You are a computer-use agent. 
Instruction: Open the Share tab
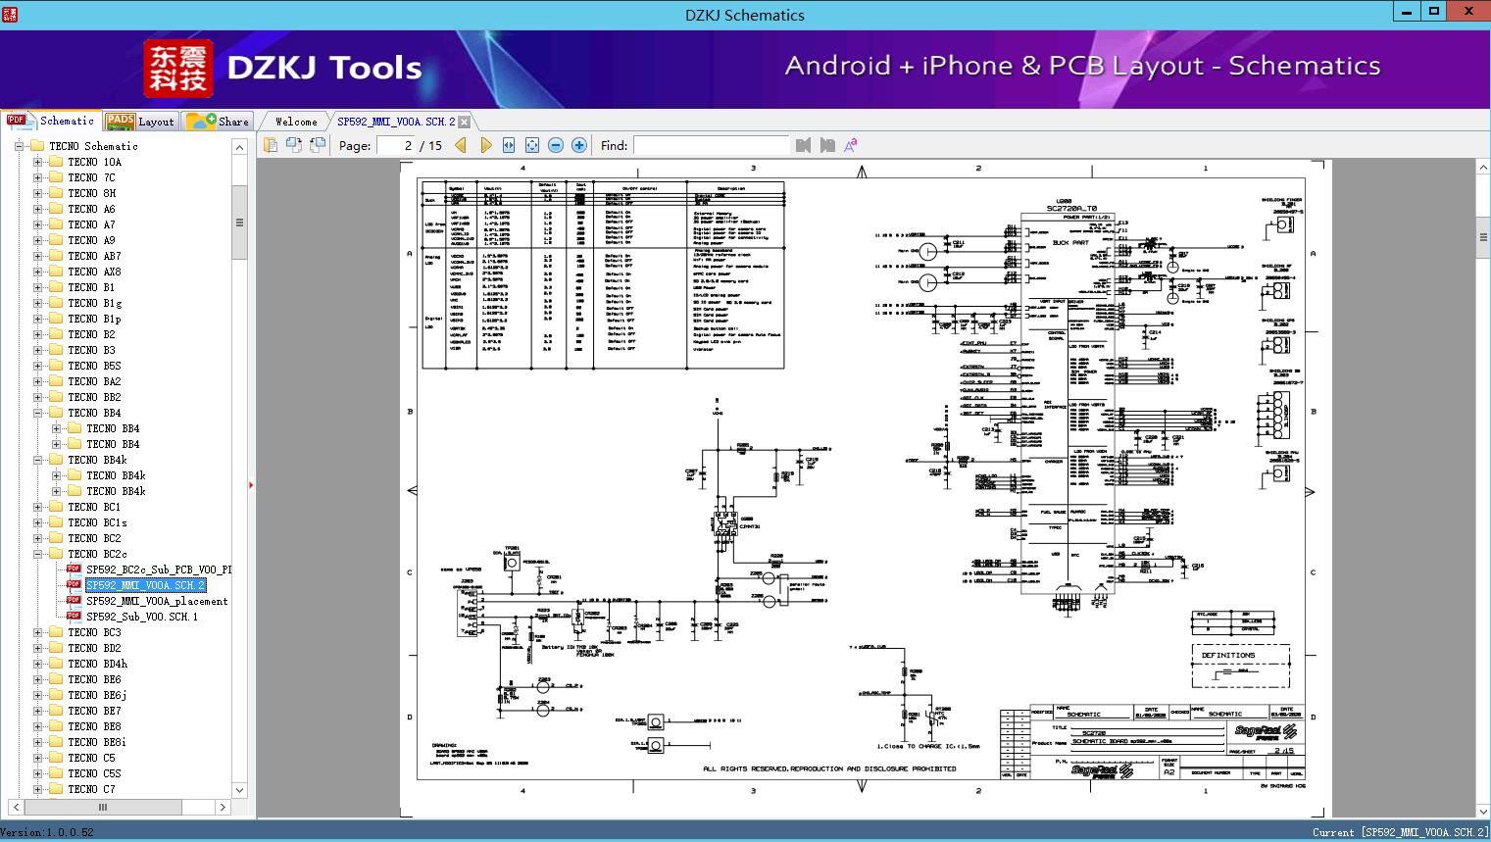pos(219,122)
